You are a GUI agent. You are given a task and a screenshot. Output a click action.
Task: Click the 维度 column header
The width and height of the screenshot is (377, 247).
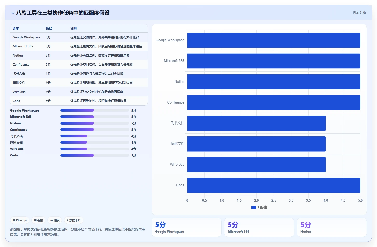pyautogui.click(x=16, y=29)
